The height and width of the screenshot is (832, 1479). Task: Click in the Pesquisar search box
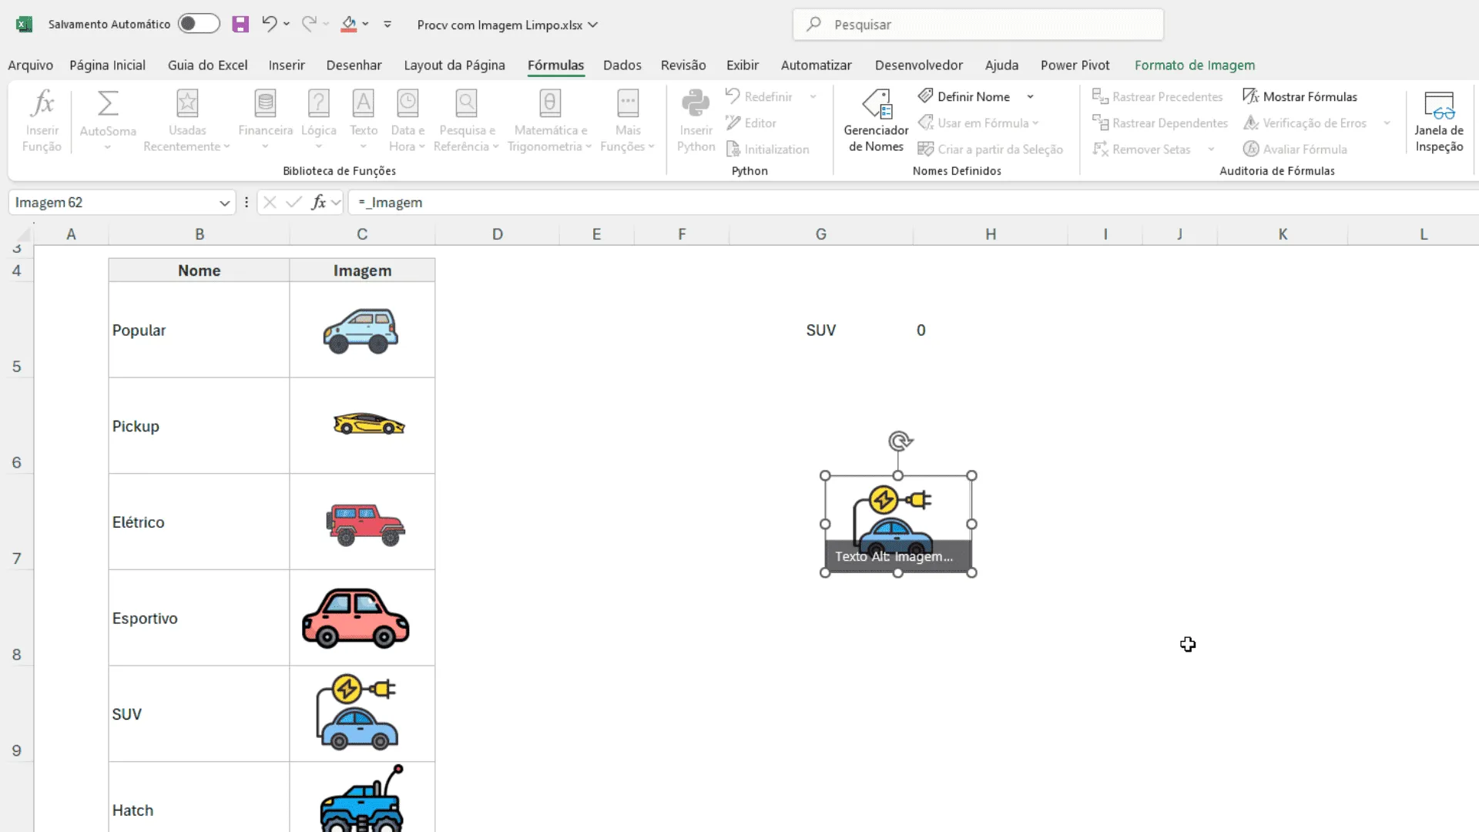[978, 25]
